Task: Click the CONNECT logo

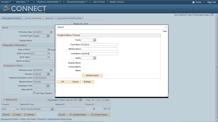Action: pos(24,9)
